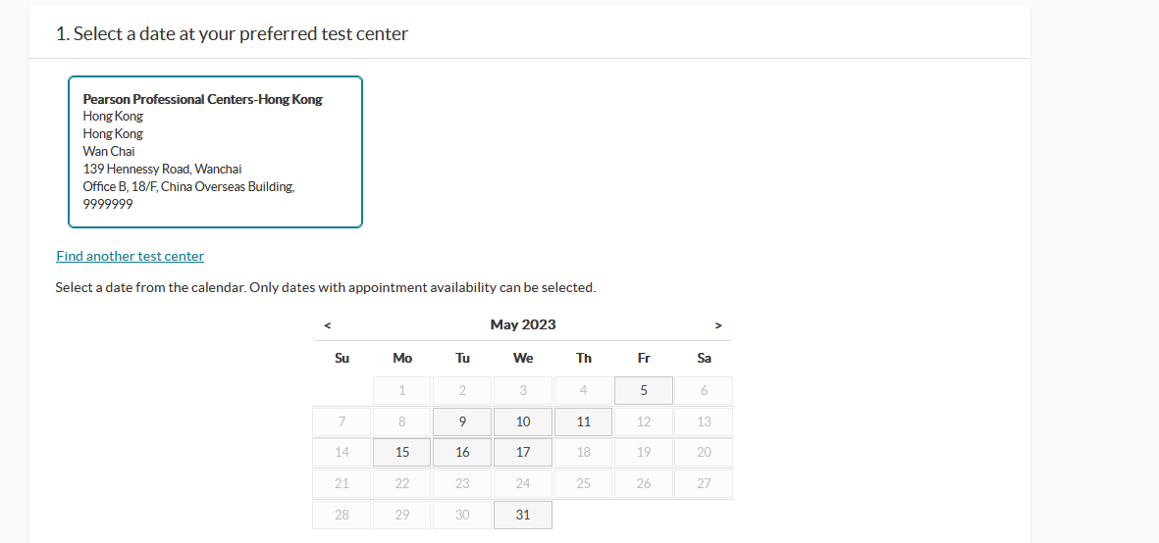Pick May 9 as appointment date

coord(462,422)
